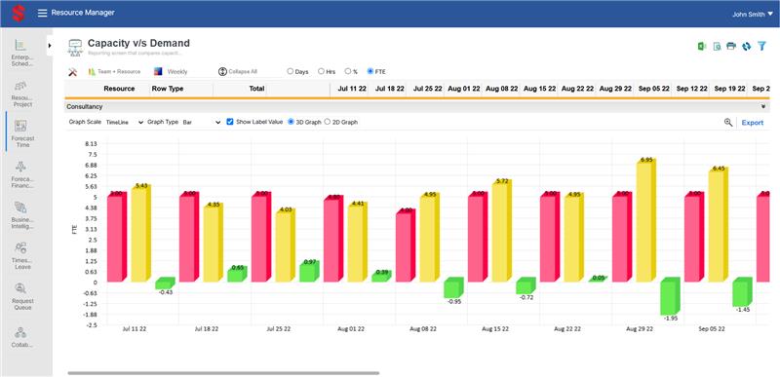Refresh the report with the sync icon
780x377 pixels.
click(746, 46)
